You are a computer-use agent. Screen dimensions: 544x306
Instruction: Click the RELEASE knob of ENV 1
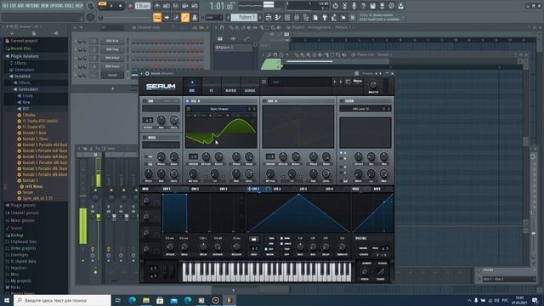pos(236,247)
